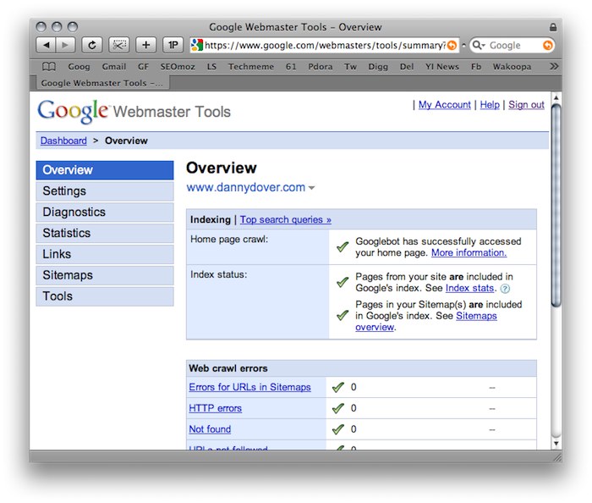The width and height of the screenshot is (592, 503).
Task: Click the www.dannydover.com site name
Action: click(x=246, y=187)
